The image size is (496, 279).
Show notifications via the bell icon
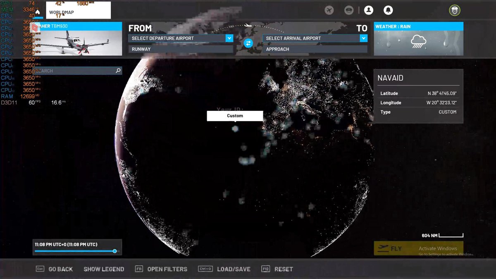coord(388,10)
